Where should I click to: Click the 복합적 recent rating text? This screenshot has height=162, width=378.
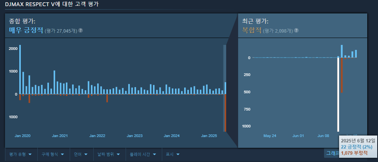252,30
